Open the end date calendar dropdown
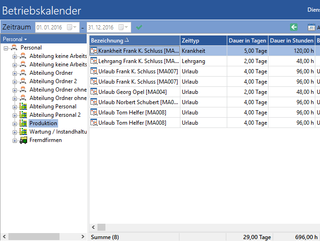320x241 pixels. coord(123,27)
